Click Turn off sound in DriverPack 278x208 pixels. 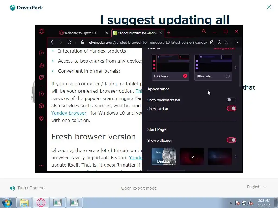tap(31, 188)
